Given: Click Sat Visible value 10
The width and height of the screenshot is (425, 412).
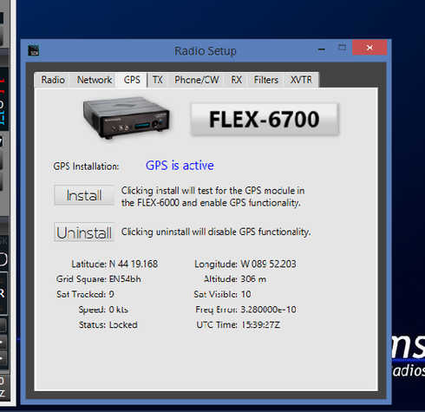Looking at the screenshot, I should (245, 294).
